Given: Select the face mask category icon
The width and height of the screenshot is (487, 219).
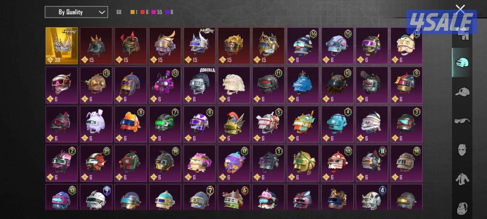Looking at the screenshot, I should [463, 150].
